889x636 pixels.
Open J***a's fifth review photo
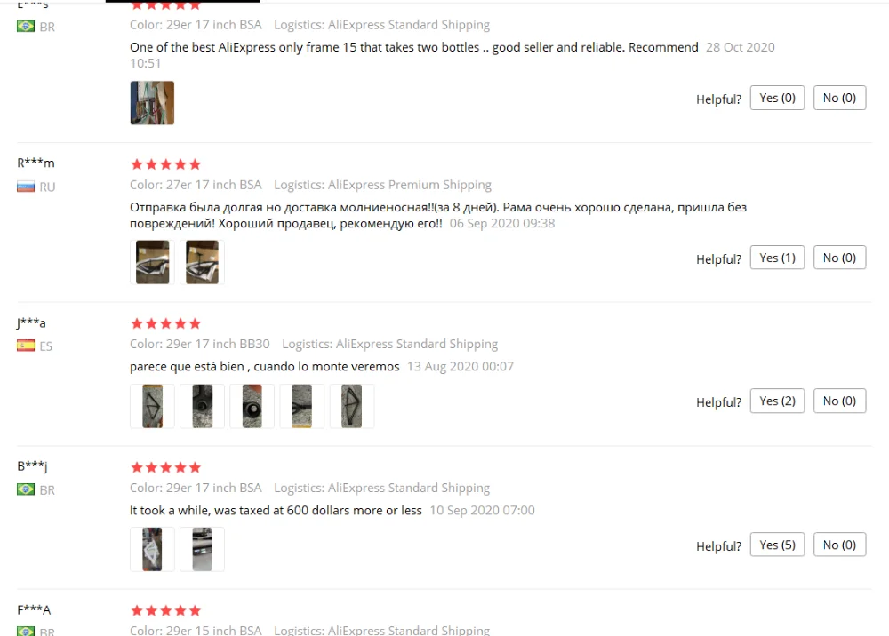pos(351,406)
